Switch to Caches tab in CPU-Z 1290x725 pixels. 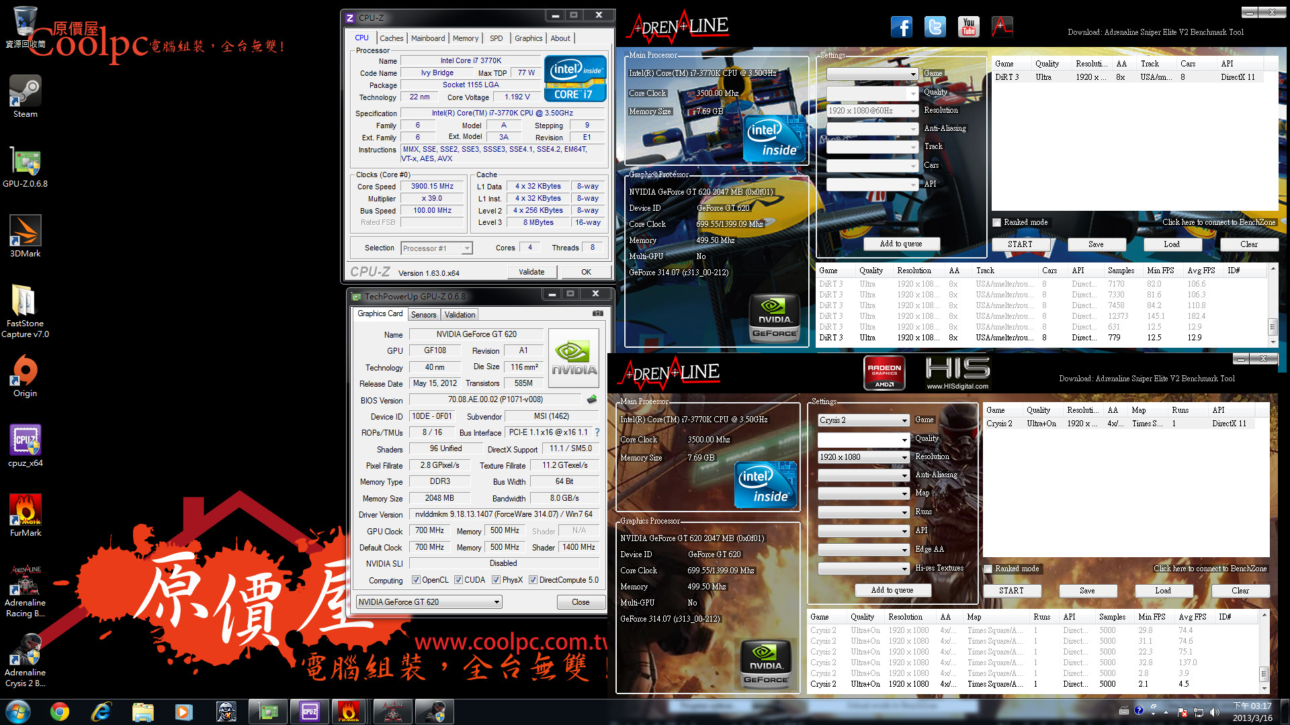(391, 38)
